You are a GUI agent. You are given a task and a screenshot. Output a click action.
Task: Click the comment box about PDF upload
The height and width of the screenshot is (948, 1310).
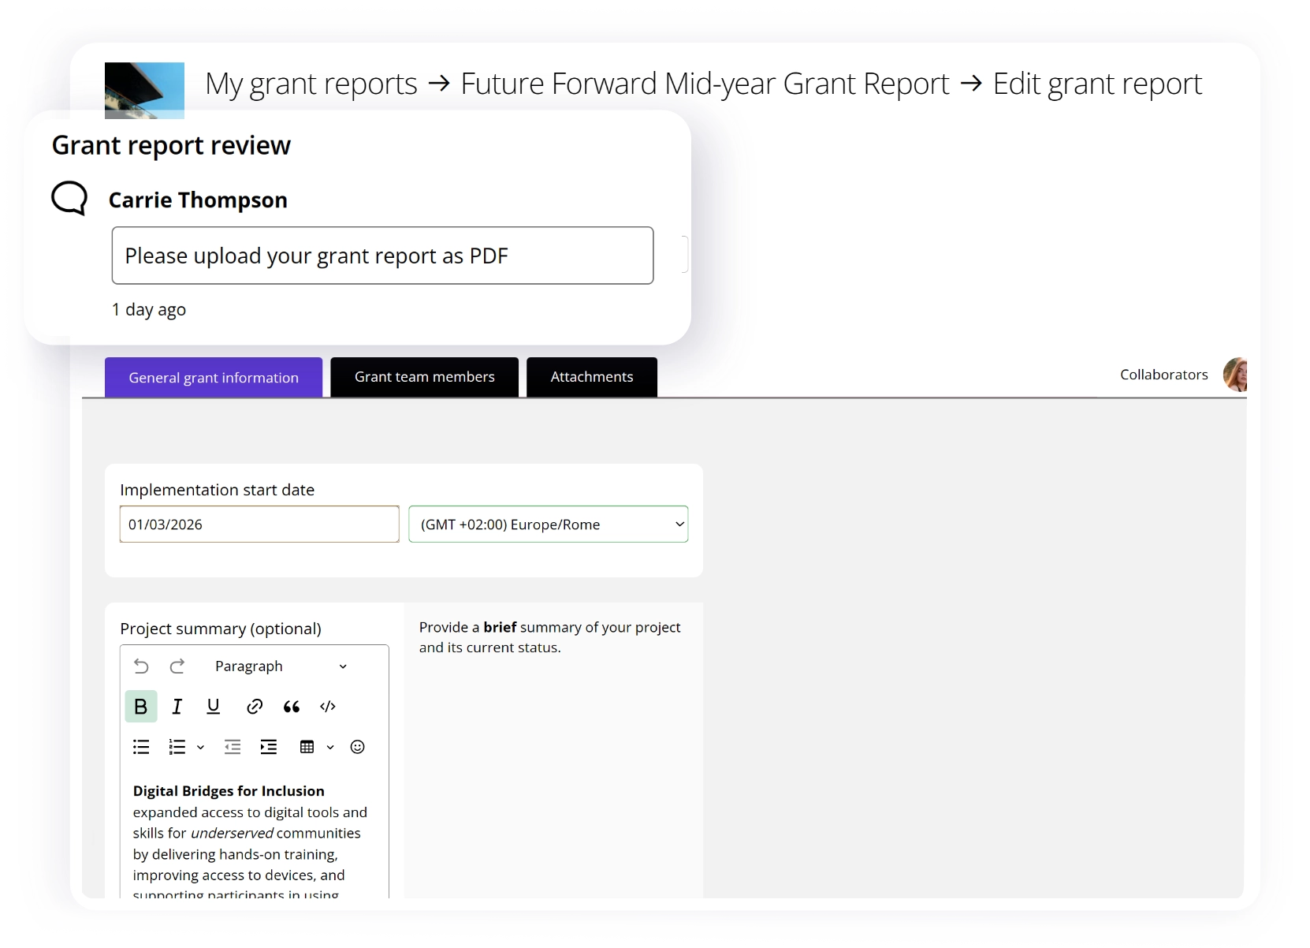[x=382, y=256]
